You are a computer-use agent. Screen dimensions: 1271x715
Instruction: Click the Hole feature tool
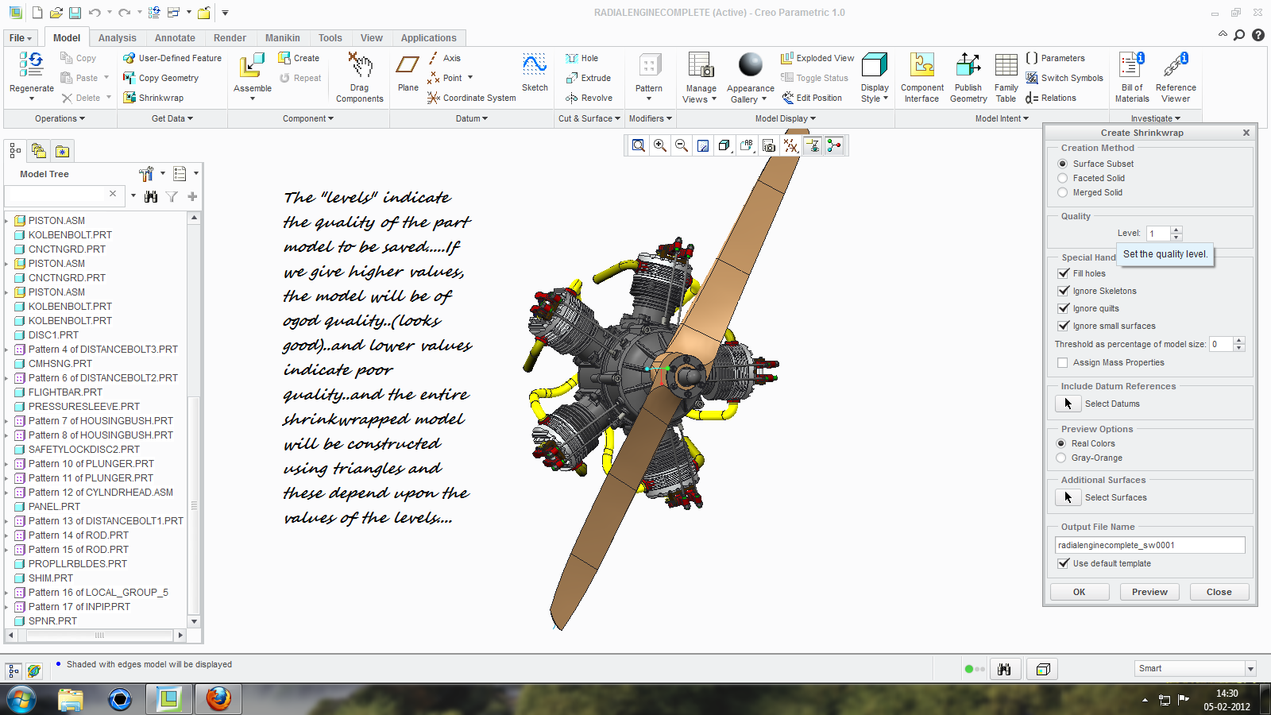[581, 58]
